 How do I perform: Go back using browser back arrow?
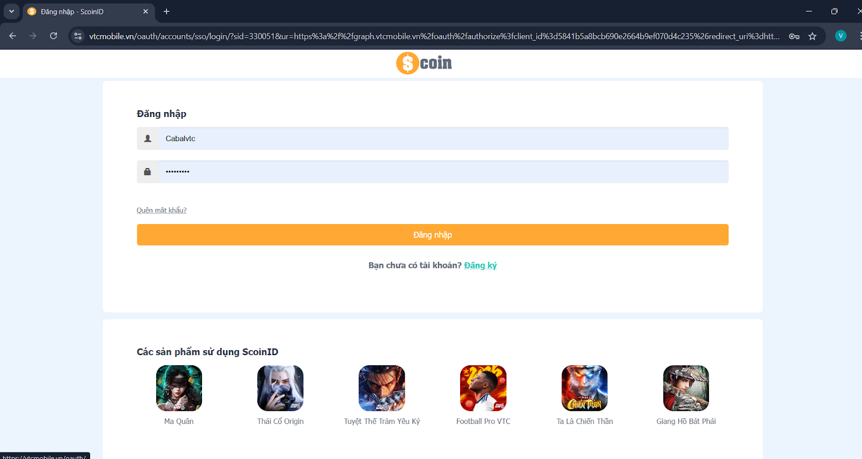coord(13,36)
